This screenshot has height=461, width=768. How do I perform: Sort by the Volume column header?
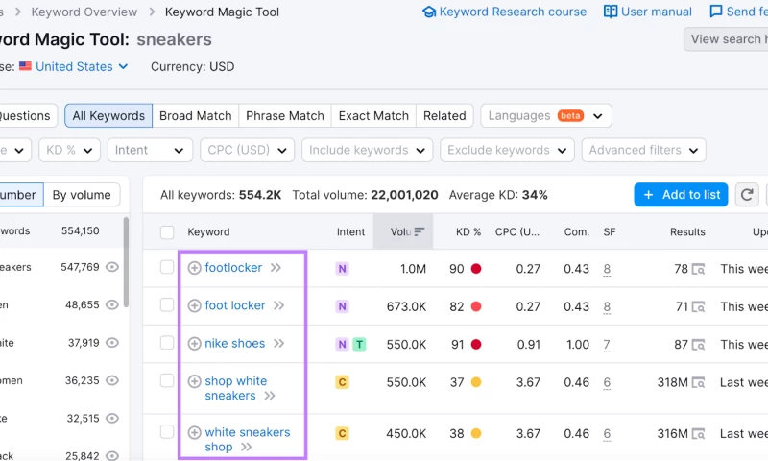[x=403, y=231]
